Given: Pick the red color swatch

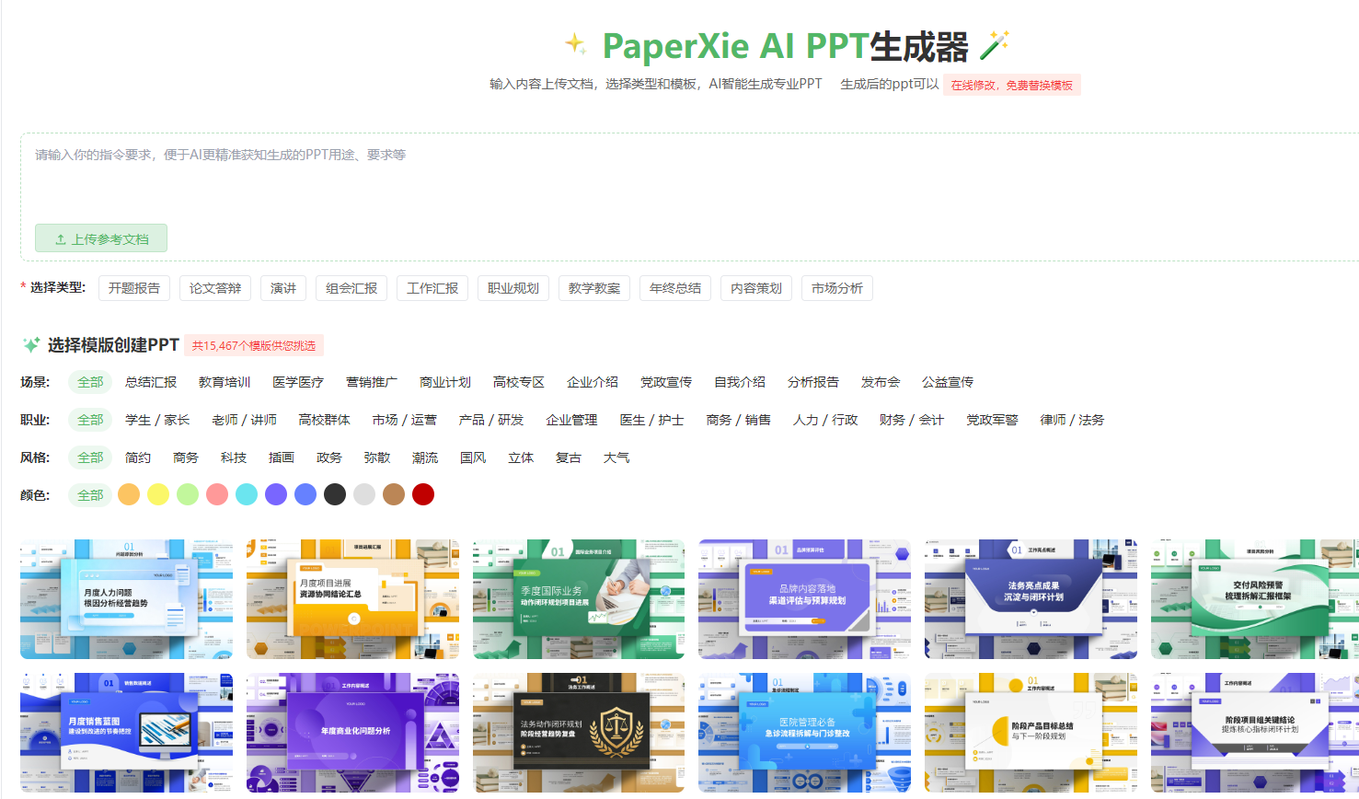Looking at the screenshot, I should pos(423,495).
